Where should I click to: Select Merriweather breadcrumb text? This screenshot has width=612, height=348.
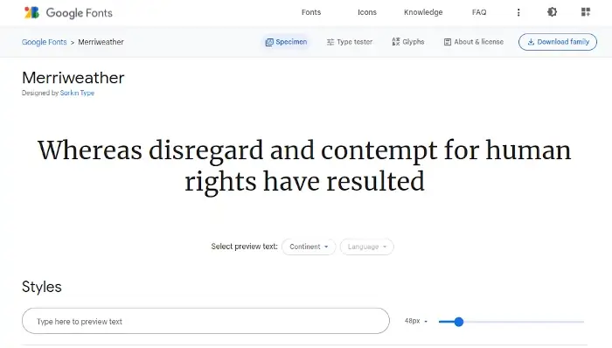(x=101, y=42)
